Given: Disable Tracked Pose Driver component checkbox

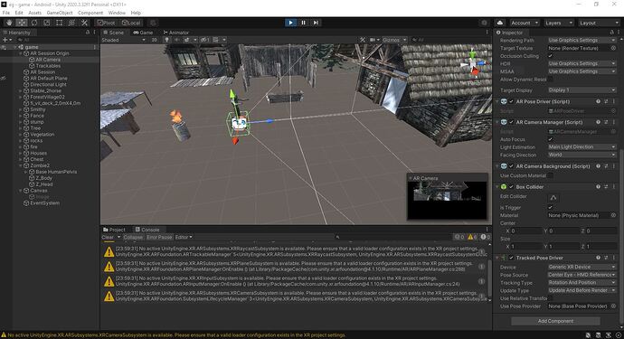Looking at the screenshot, I should 511,258.
